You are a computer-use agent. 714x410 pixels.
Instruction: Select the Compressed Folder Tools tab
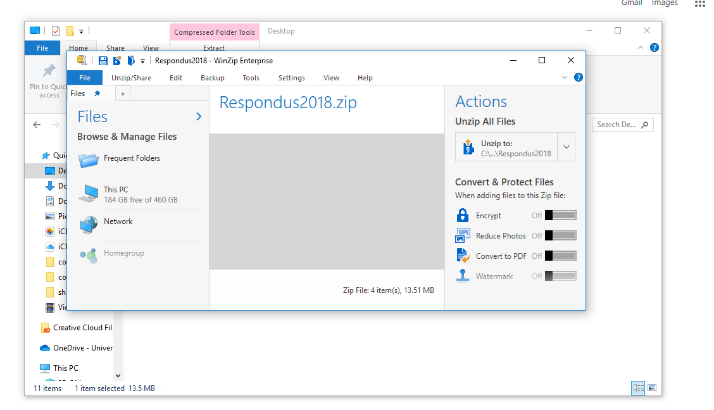click(215, 32)
